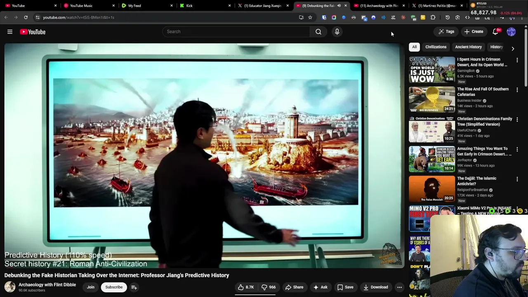Click the Join button
Screen dimensions: 528x297
click(x=90, y=287)
